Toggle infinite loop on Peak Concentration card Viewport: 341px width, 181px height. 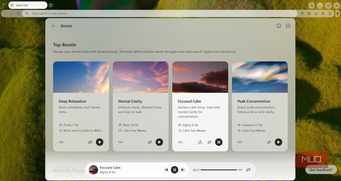(x=240, y=142)
